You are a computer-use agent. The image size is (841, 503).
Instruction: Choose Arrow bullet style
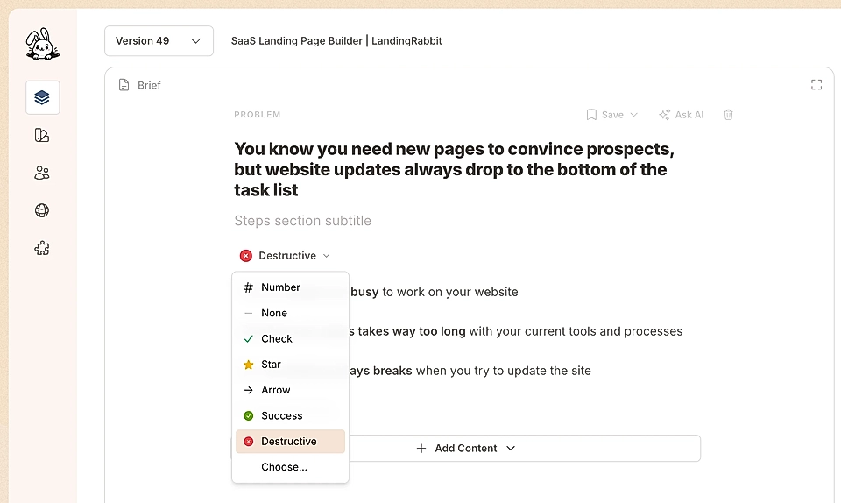[290, 390]
